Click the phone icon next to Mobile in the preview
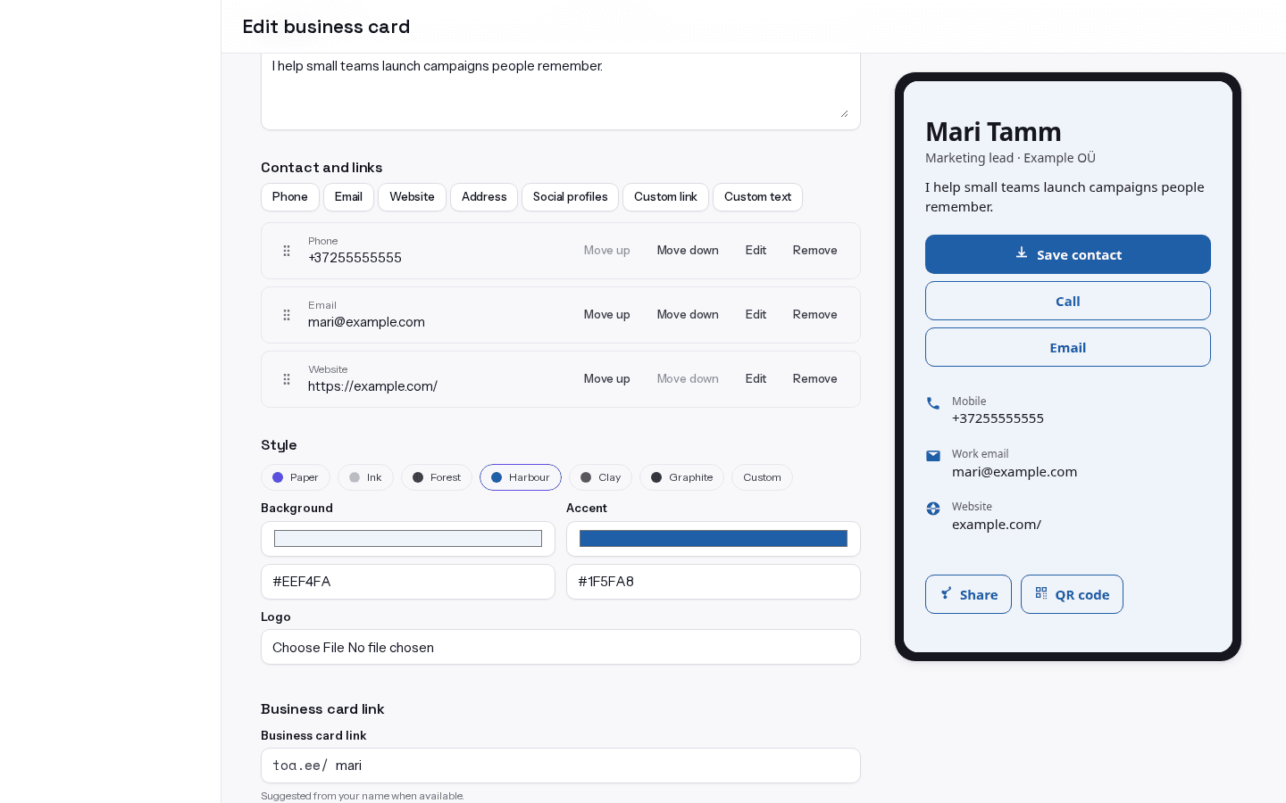 pos(933,403)
